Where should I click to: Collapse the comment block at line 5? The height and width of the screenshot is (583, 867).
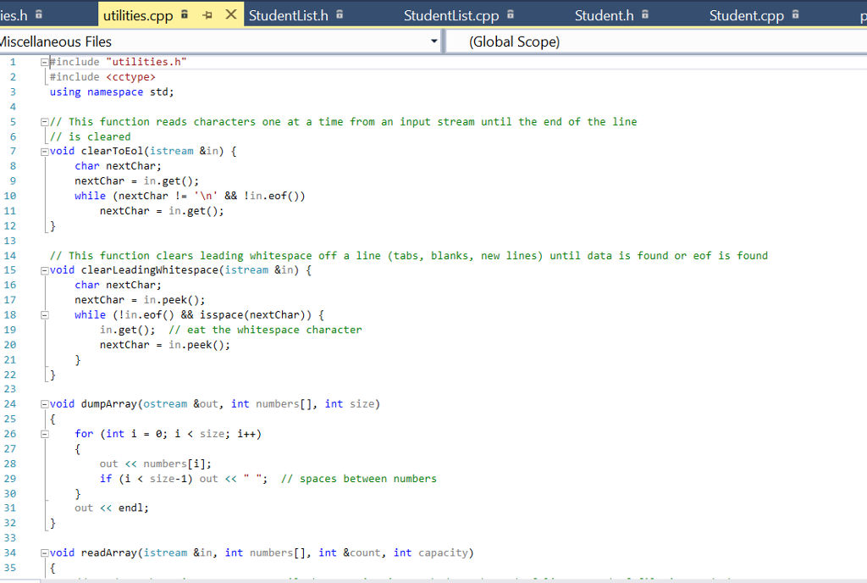click(42, 121)
